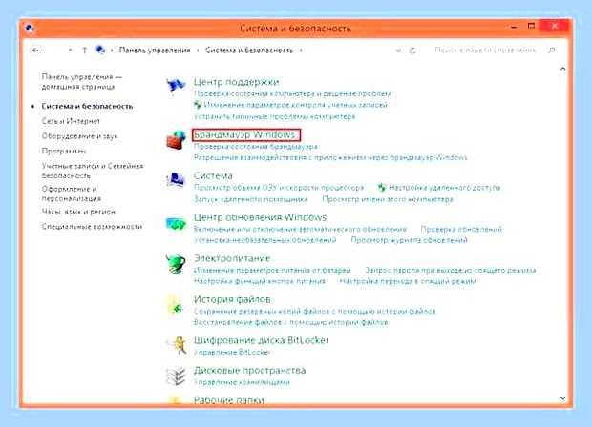Open Оборудование и звук category
Screen dimensions: 592x427
(79, 136)
